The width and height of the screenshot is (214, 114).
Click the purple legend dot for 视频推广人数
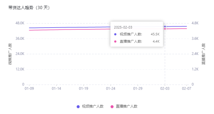78,106
